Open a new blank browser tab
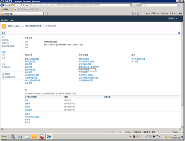185x141 pixels. 46,14
